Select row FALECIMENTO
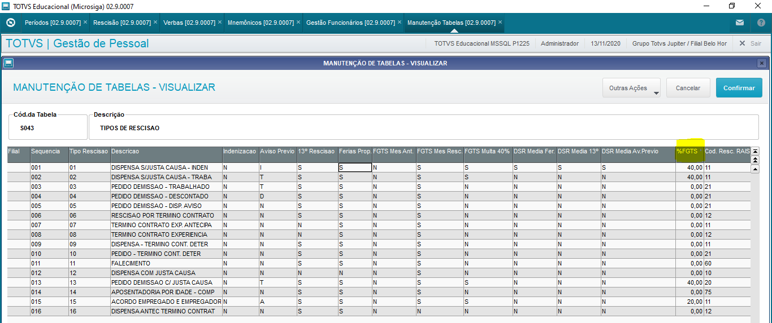772x323 pixels. point(379,263)
